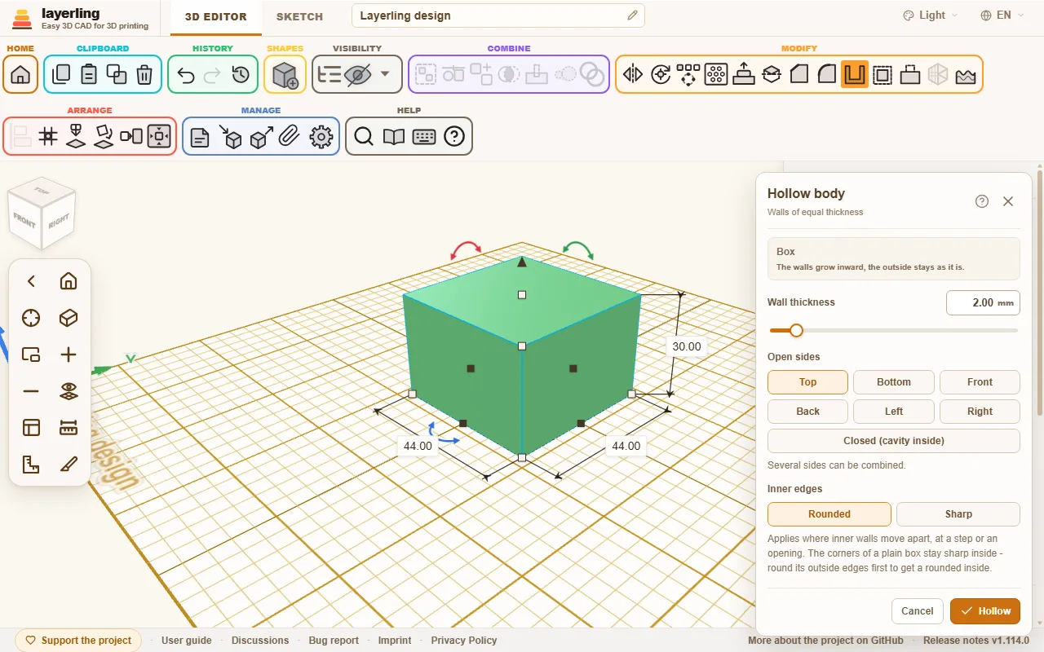
Task: Select Sharp inner edges option
Action: click(958, 514)
